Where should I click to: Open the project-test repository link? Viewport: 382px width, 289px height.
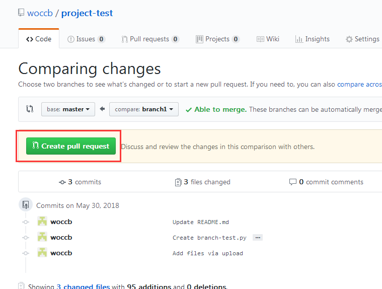[x=87, y=13]
